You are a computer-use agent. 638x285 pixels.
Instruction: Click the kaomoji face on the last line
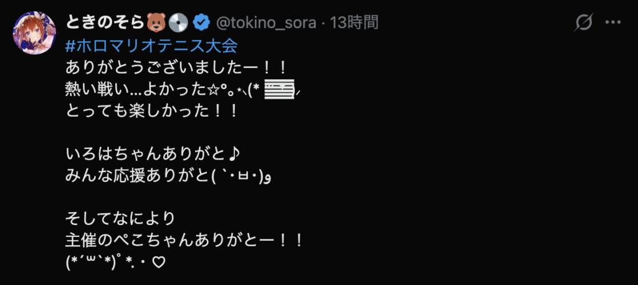click(x=95, y=263)
